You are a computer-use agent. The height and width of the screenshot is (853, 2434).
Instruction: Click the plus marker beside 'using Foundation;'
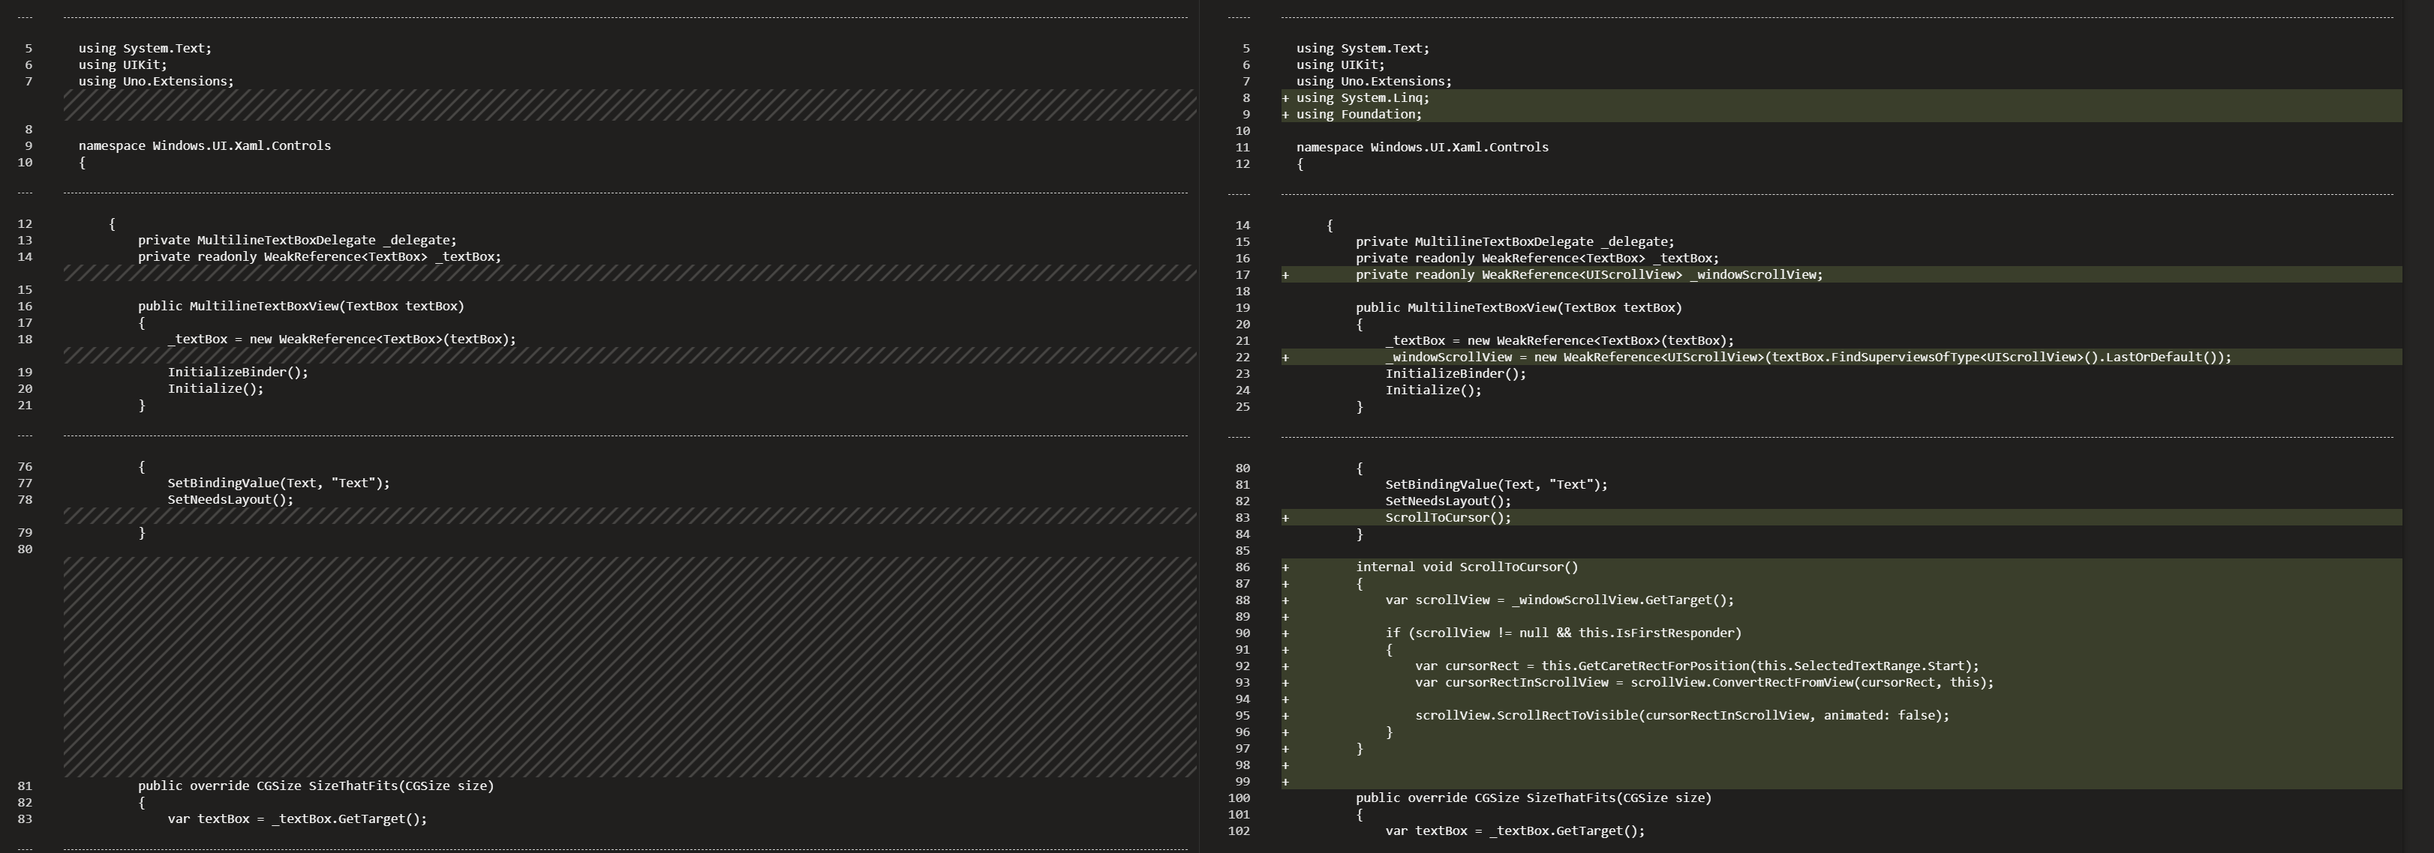(x=1286, y=114)
